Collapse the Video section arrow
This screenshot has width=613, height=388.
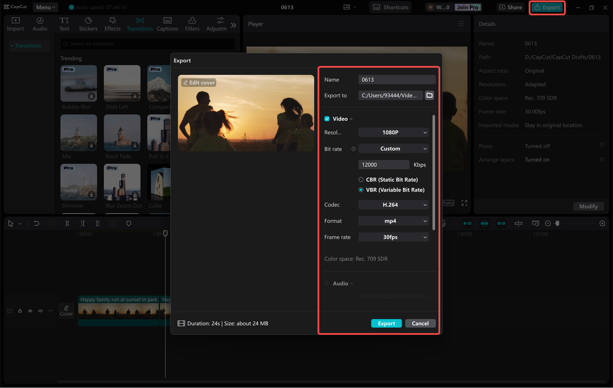coord(351,119)
